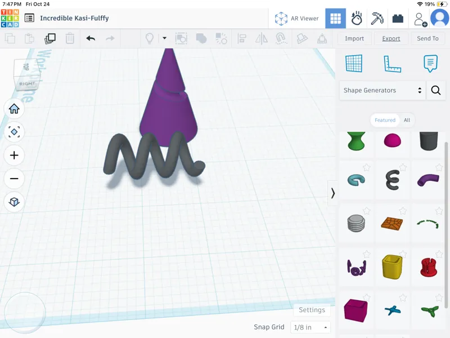Favorite the yellow hollow box star
The width and height of the screenshot is (450, 338).
(403, 254)
